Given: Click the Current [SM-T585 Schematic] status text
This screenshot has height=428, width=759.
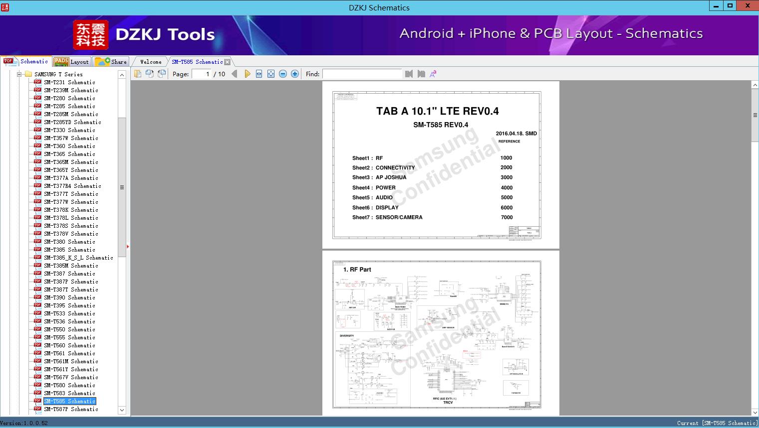Looking at the screenshot, I should 717,423.
